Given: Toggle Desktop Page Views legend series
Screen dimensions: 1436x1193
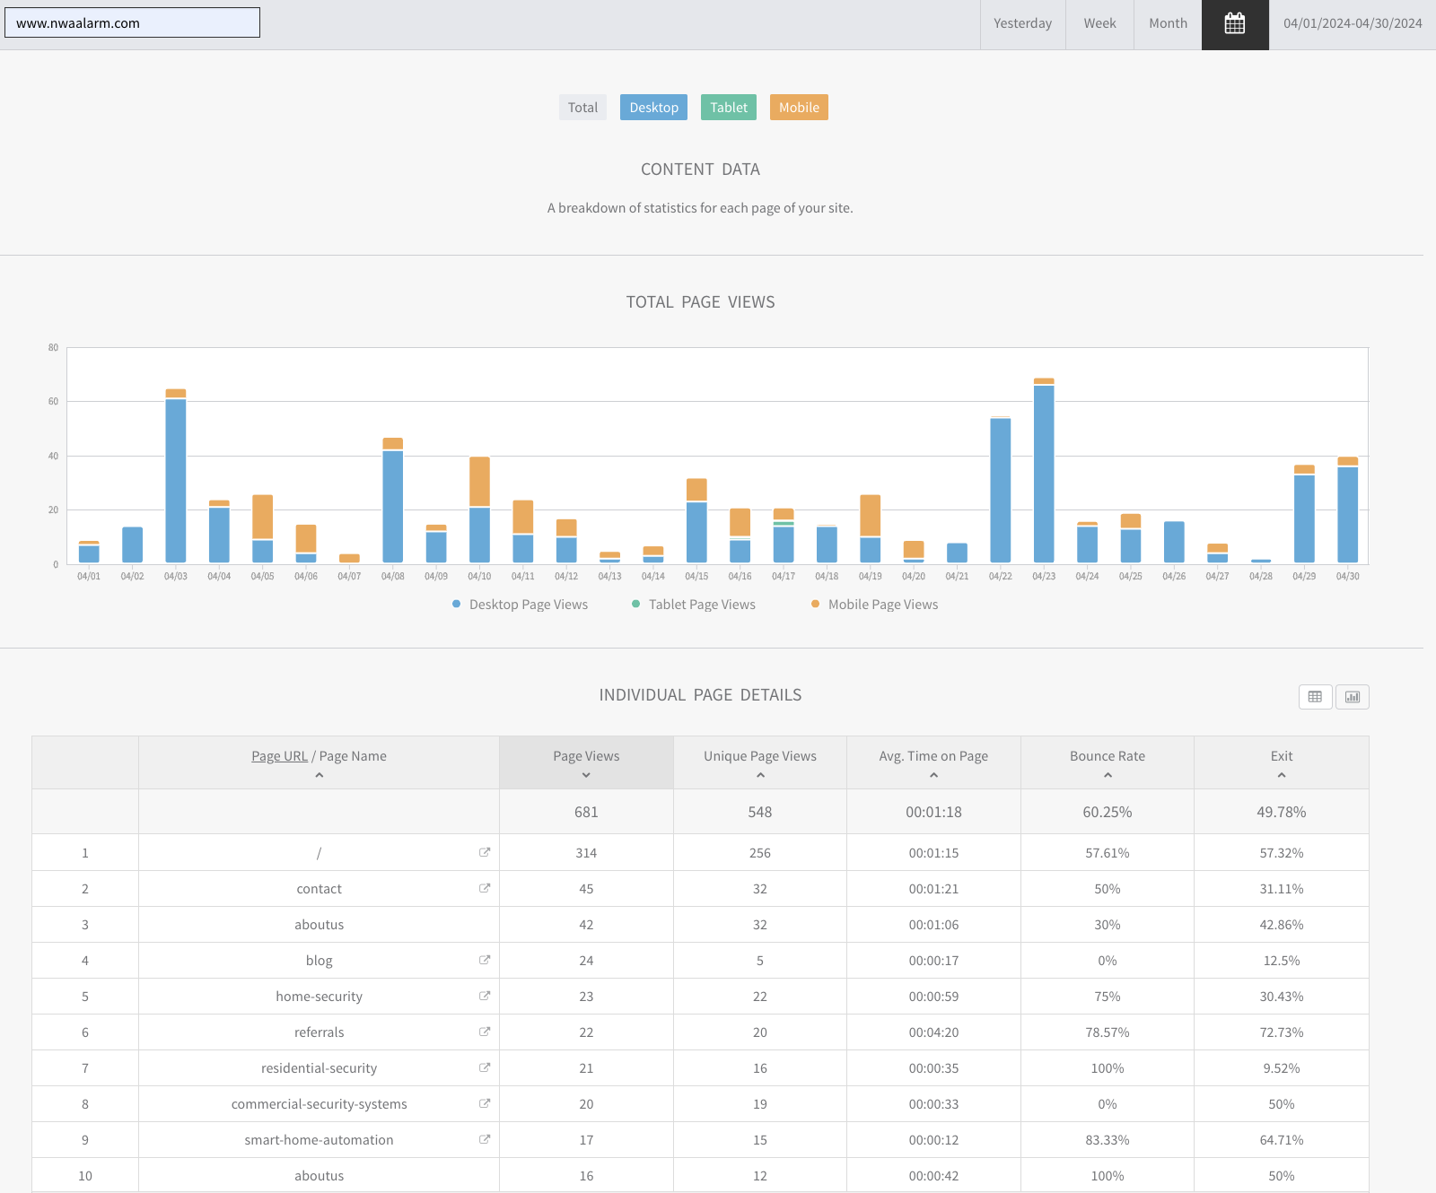Looking at the screenshot, I should [520, 605].
